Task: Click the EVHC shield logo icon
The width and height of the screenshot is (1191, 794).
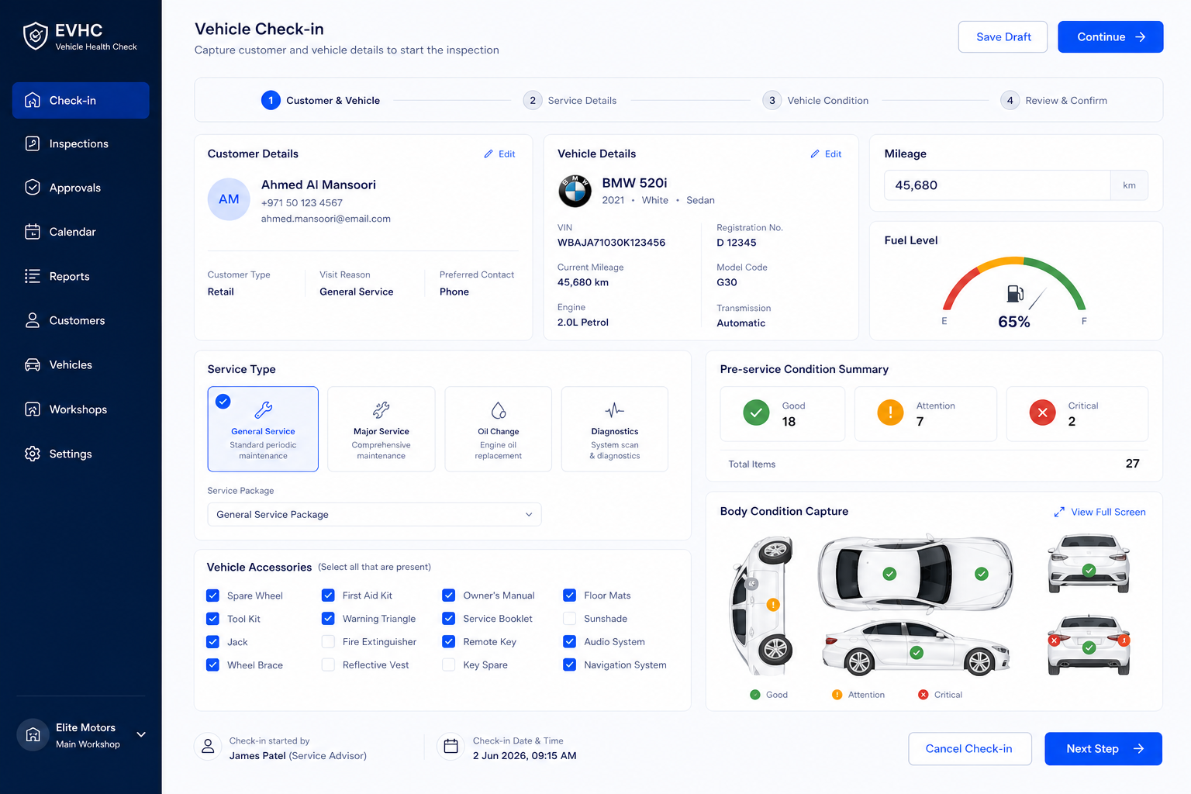Action: 35,36
